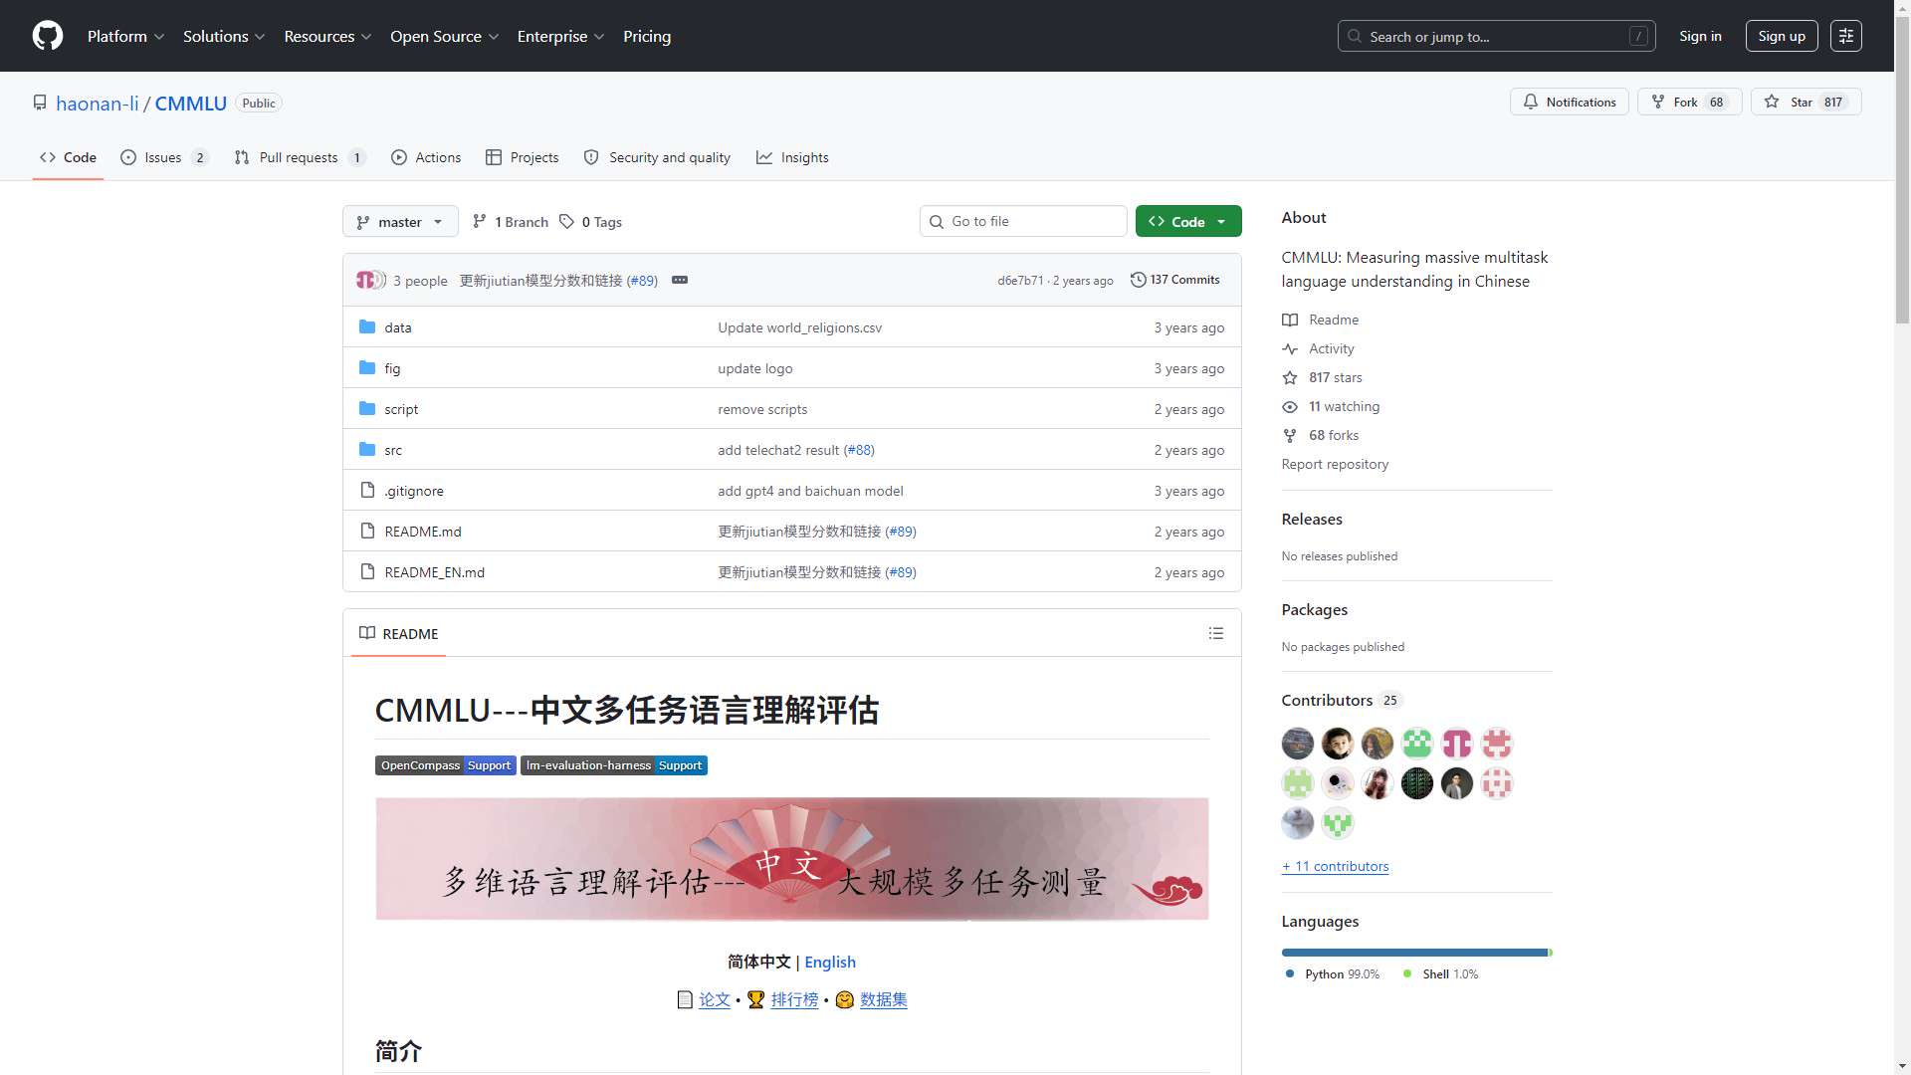Click the Python segment of languages bar
The image size is (1911, 1075).
pos(1413,953)
